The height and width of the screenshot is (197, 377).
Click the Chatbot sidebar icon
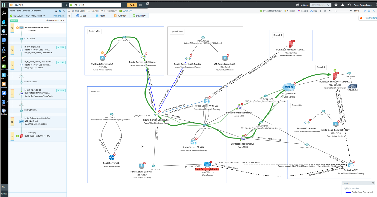click(x=4, y=111)
